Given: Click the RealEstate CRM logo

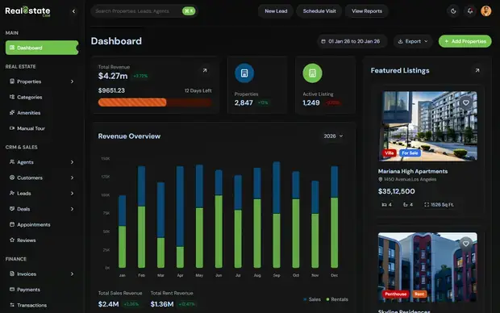Looking at the screenshot, I should 27,11.
